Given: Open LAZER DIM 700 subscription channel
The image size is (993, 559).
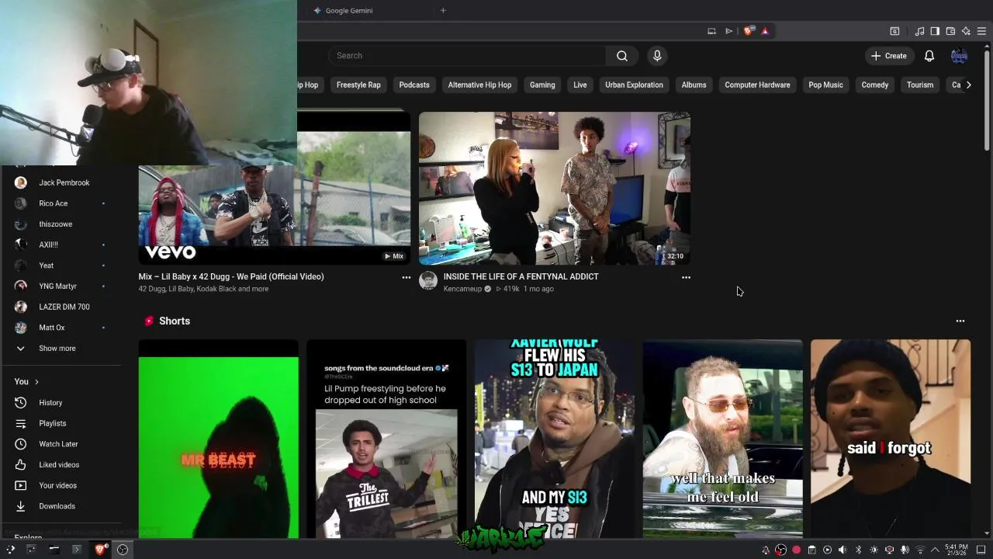Looking at the screenshot, I should (x=61, y=307).
